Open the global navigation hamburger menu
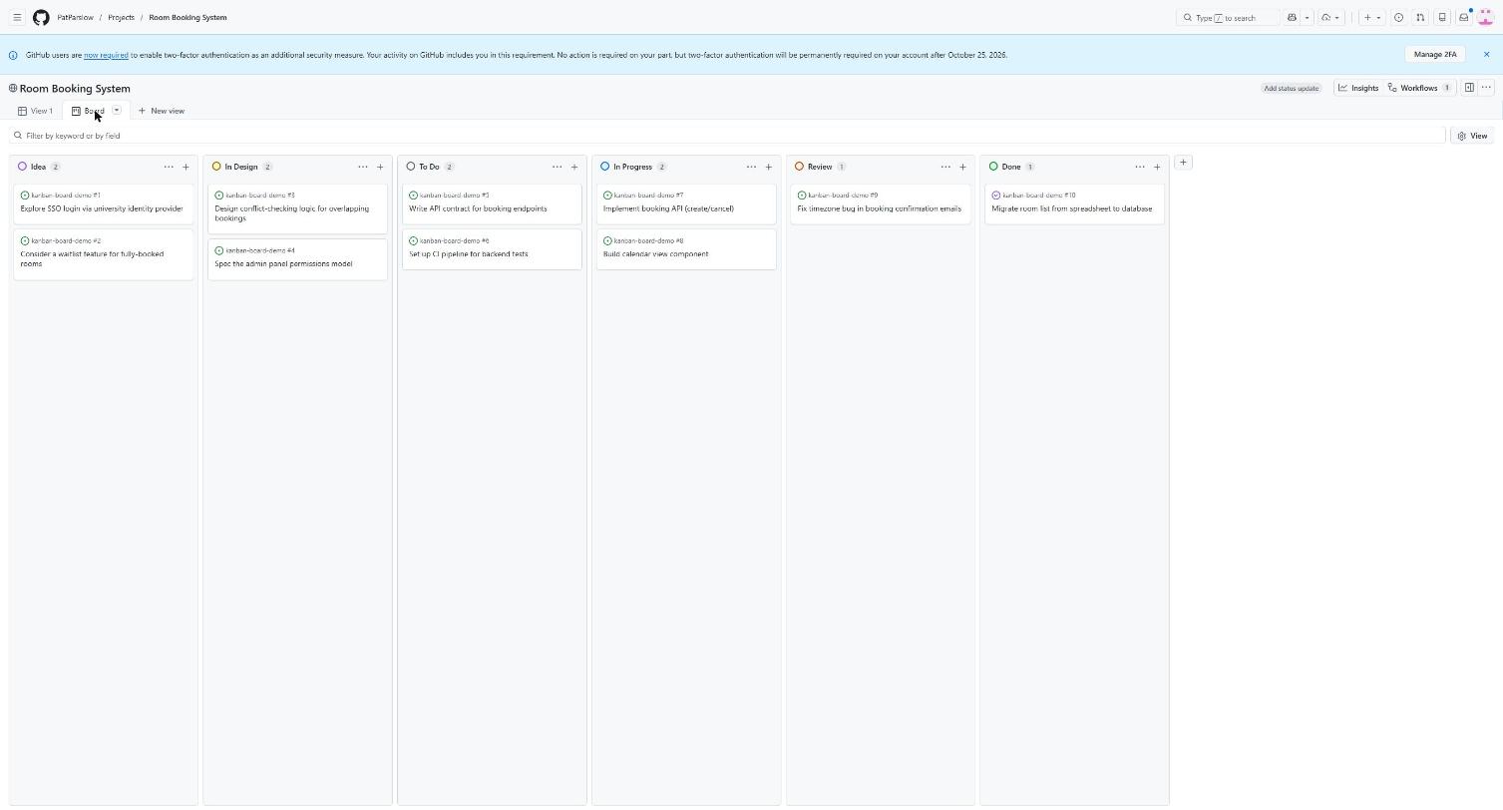The width and height of the screenshot is (1503, 810). point(17,17)
